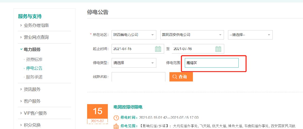
Task: Expand 业务办理指南 sidebar section
Action: point(36,25)
